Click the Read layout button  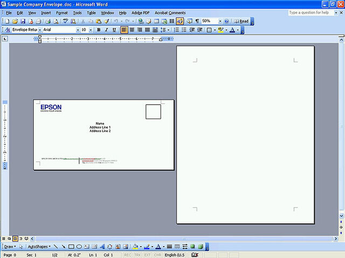pos(241,22)
